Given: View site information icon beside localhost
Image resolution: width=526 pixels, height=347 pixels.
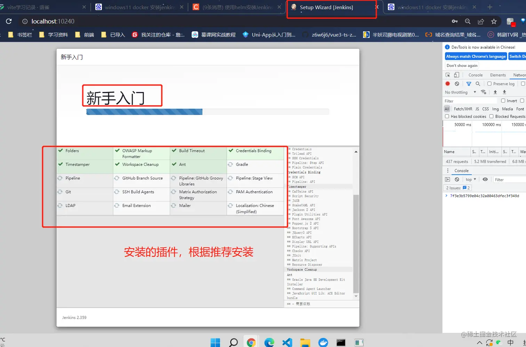Looking at the screenshot, I should coord(25,21).
